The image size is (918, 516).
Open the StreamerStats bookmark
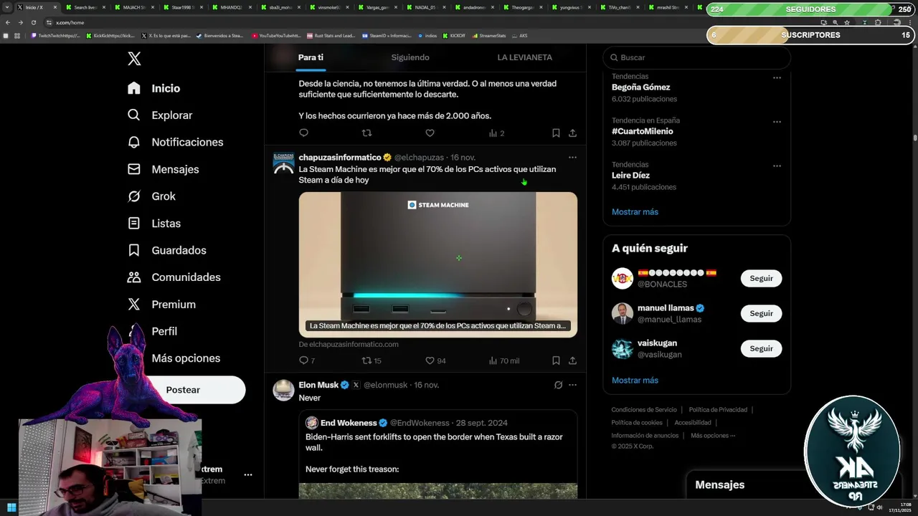[x=488, y=35]
